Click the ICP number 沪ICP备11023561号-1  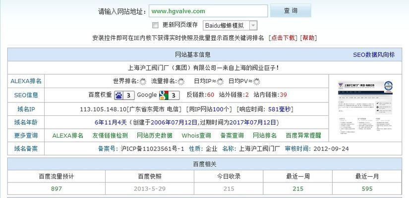pyautogui.click(x=153, y=149)
